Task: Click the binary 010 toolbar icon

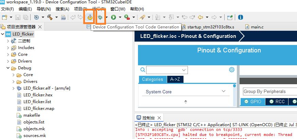Action: [64, 17]
